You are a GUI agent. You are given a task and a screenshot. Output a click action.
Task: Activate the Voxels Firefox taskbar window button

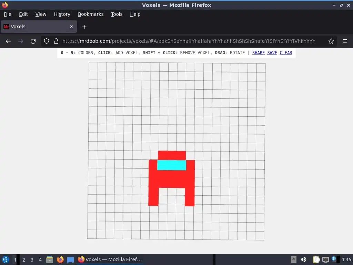(x=110, y=259)
